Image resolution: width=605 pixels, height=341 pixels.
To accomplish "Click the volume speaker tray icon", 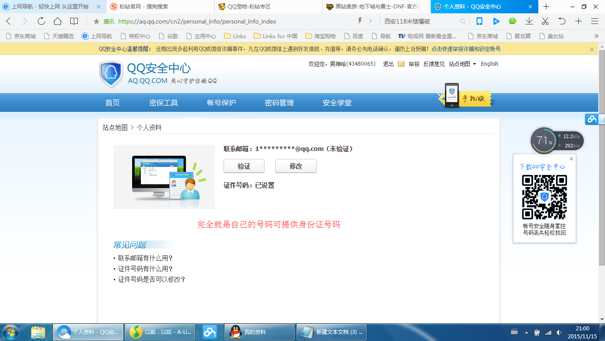I will coord(559,332).
